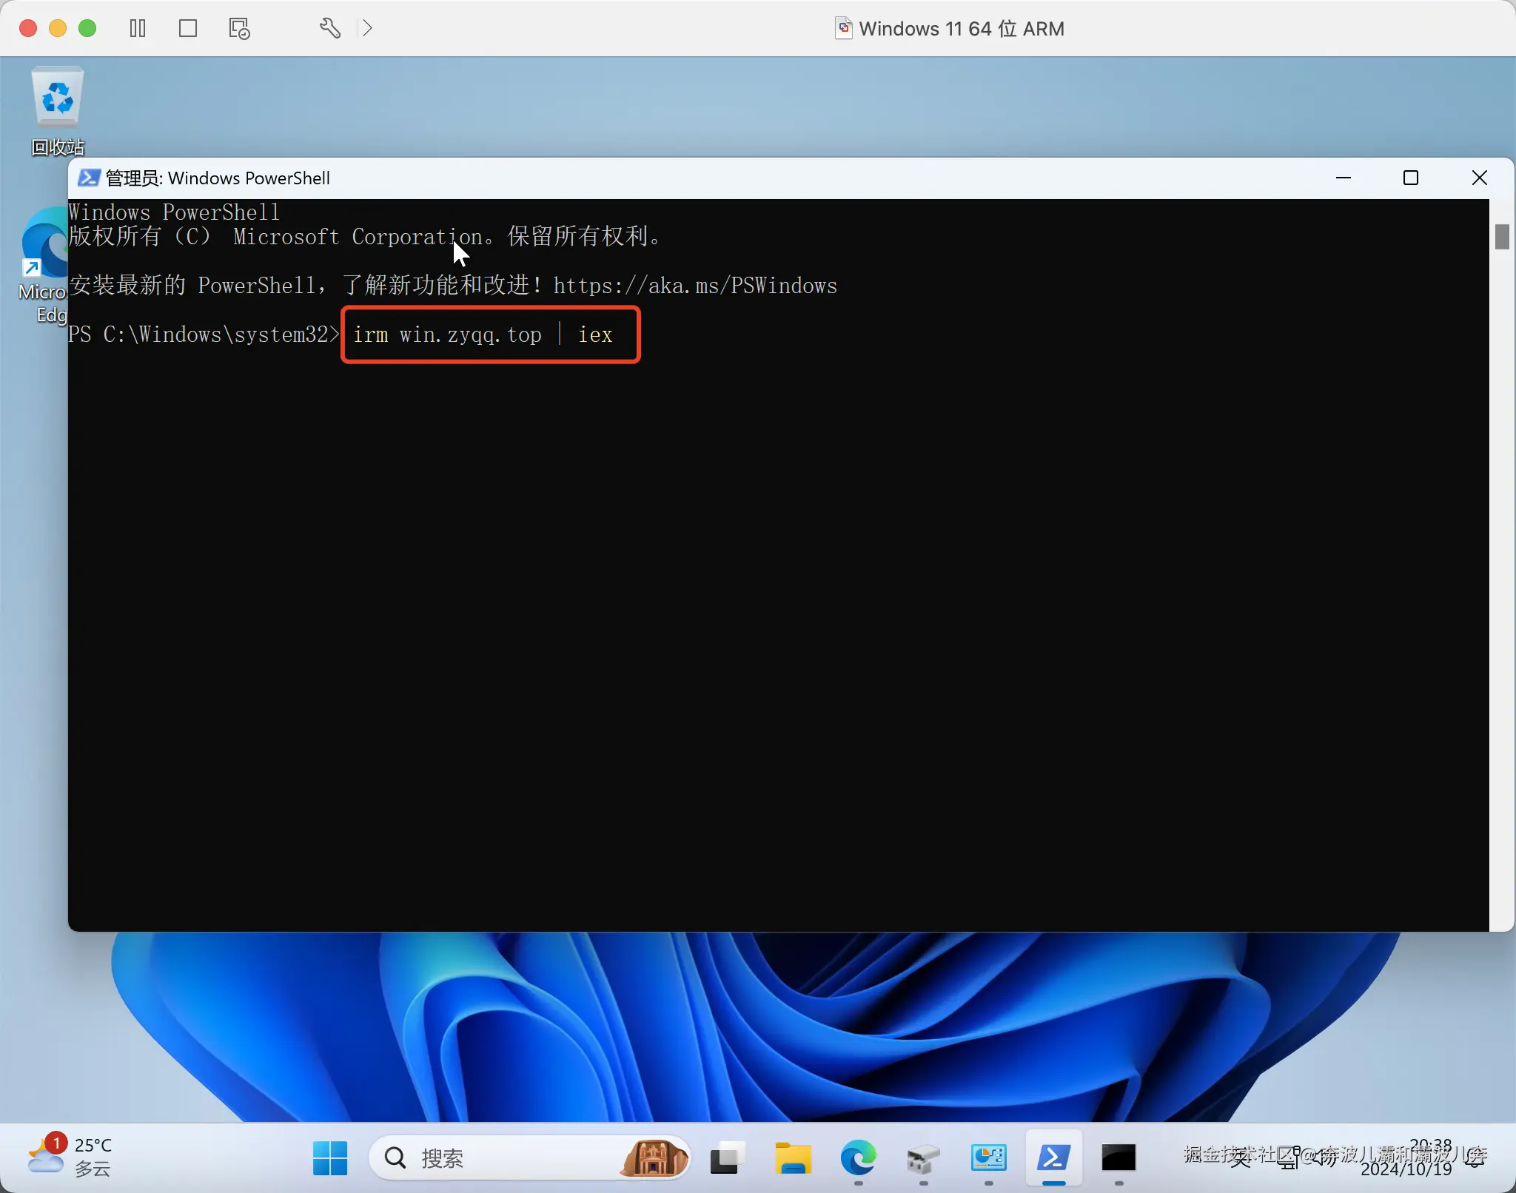Maximize the PowerShell window
The image size is (1516, 1193).
tap(1411, 178)
